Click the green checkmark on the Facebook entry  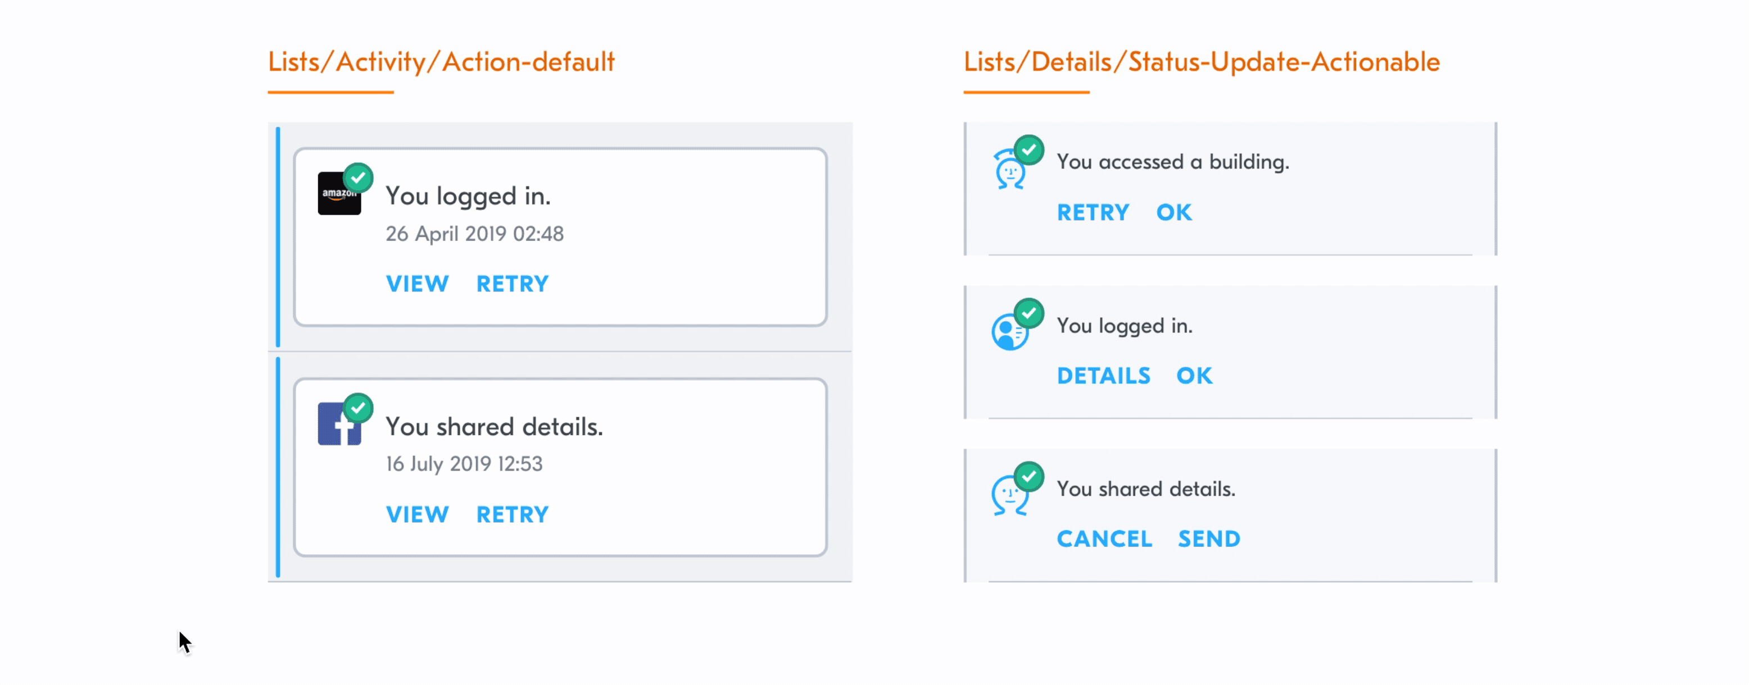pos(359,408)
